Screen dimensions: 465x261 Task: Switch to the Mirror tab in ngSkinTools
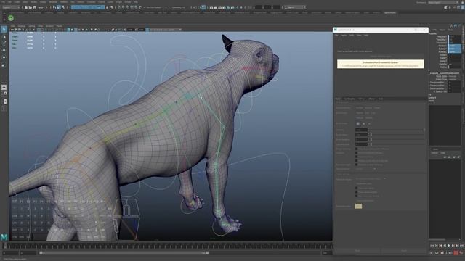pyautogui.click(x=362, y=99)
